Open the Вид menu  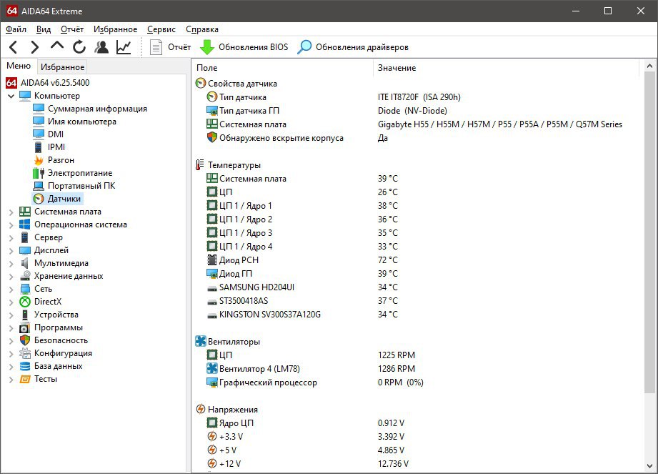click(x=43, y=29)
